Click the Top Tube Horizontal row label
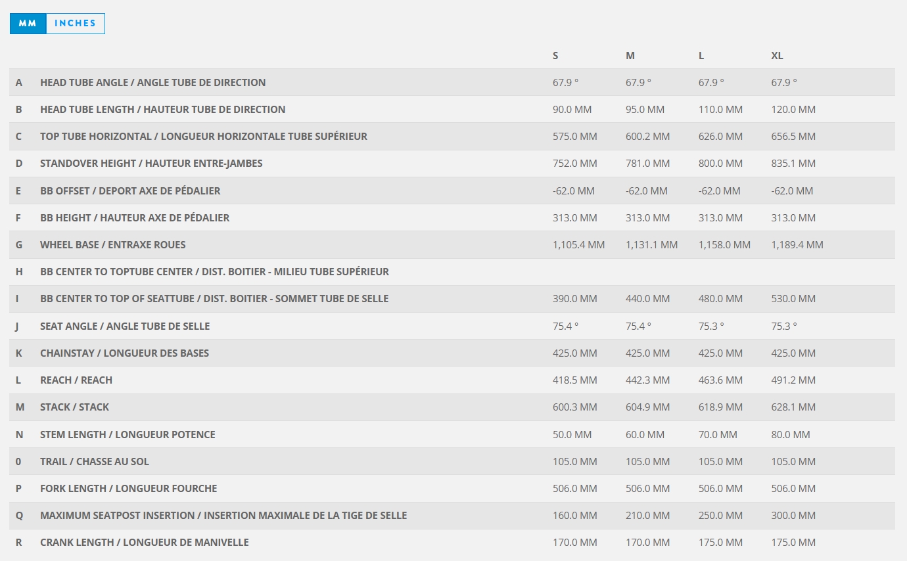 point(203,137)
